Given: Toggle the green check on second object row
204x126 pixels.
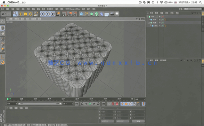Looking at the screenshot, I should click(x=163, y=20).
